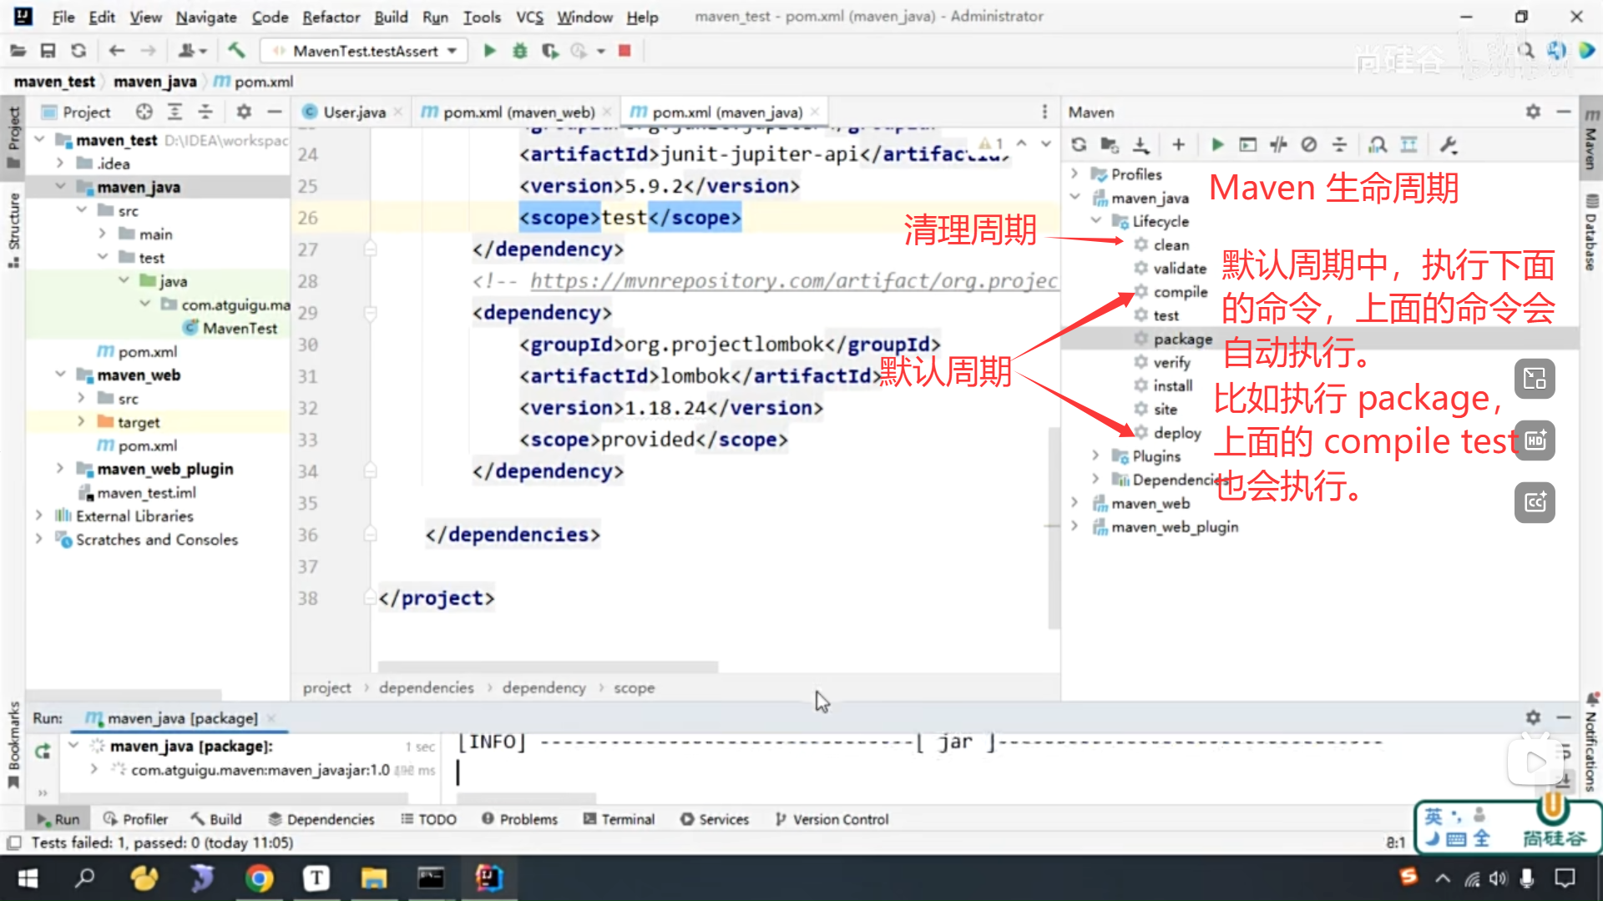Click the editor horizontal scrollbar
1603x901 pixels.
(548, 667)
